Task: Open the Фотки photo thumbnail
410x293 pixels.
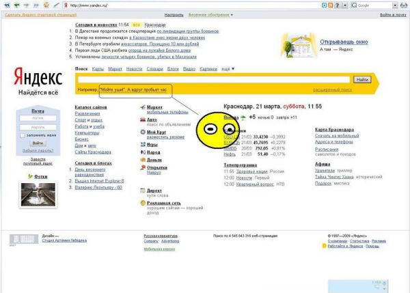Action: (38, 195)
